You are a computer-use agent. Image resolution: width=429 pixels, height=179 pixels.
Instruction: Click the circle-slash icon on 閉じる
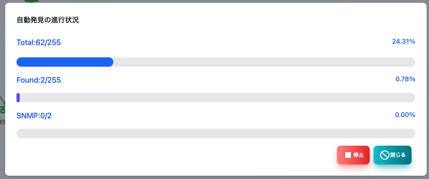384,155
